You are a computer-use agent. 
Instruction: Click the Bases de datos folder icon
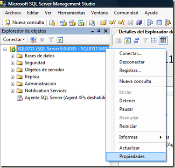[20, 56]
